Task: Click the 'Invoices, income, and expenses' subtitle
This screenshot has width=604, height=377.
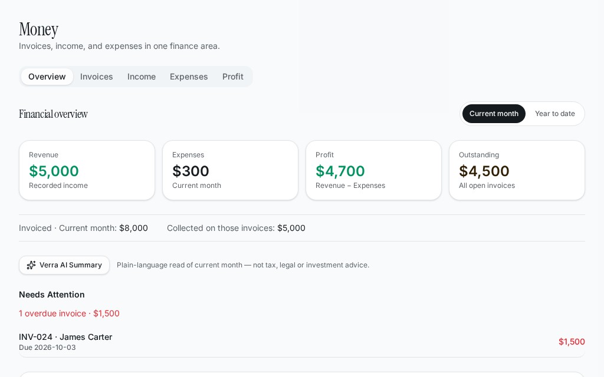Action: pos(119,46)
